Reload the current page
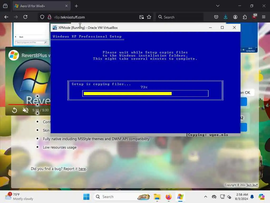The image size is (270, 203). 25,17
